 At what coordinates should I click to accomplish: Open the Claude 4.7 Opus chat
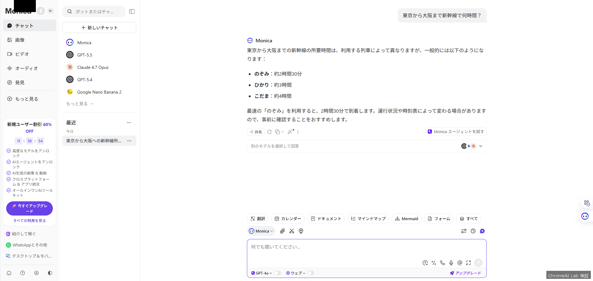[x=92, y=67]
